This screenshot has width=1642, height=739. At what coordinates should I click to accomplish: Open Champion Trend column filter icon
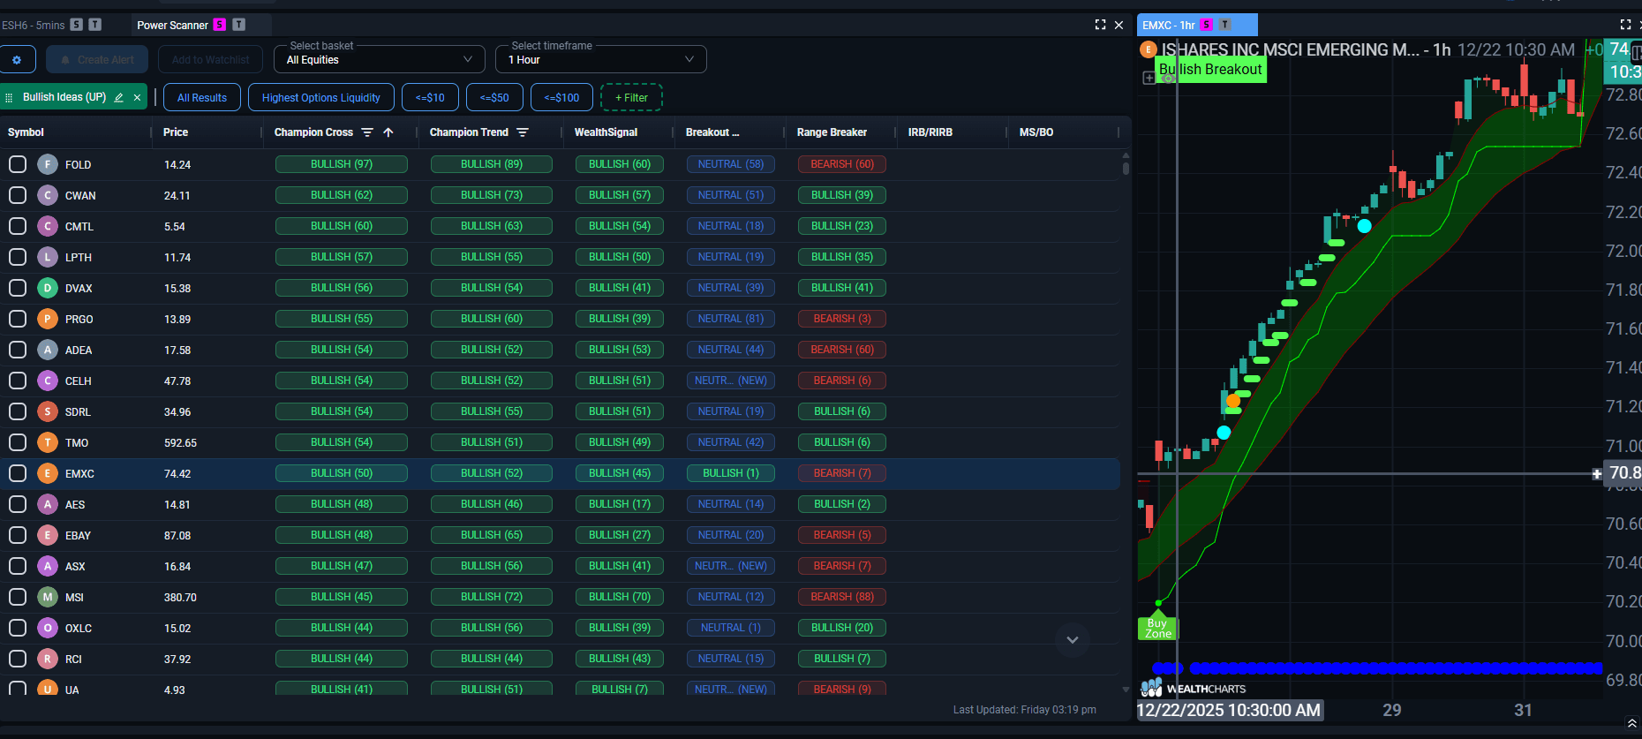tap(523, 132)
